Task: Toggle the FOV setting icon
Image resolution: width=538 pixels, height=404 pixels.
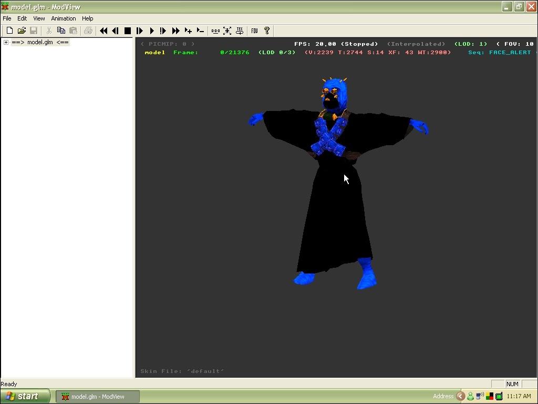Action: 254,31
